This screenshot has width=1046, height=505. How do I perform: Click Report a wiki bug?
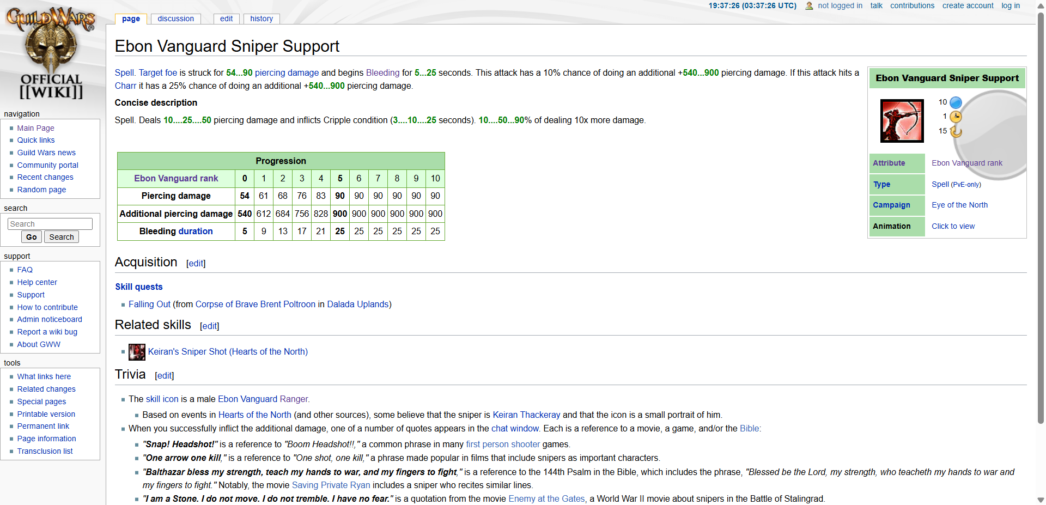(47, 332)
